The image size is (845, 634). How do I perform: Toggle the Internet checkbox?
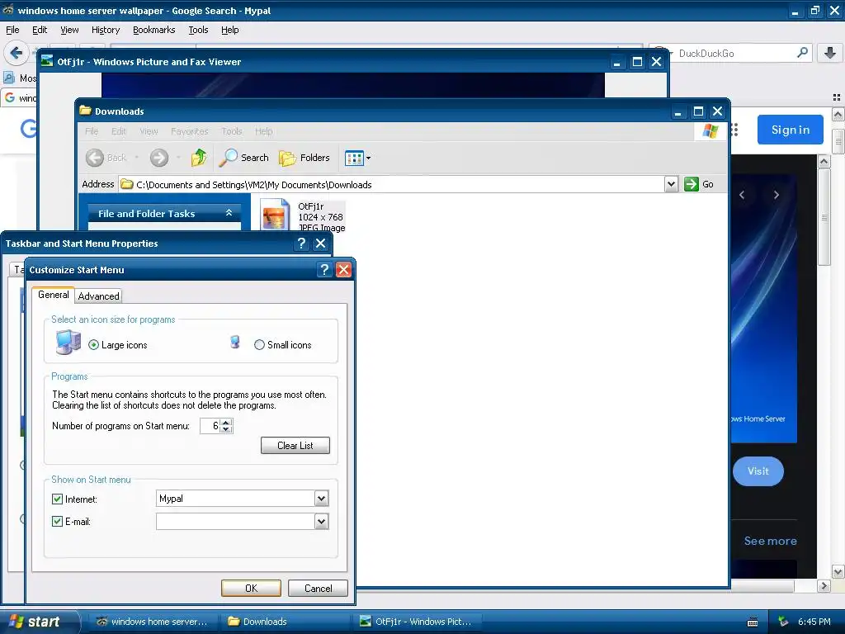(57, 499)
